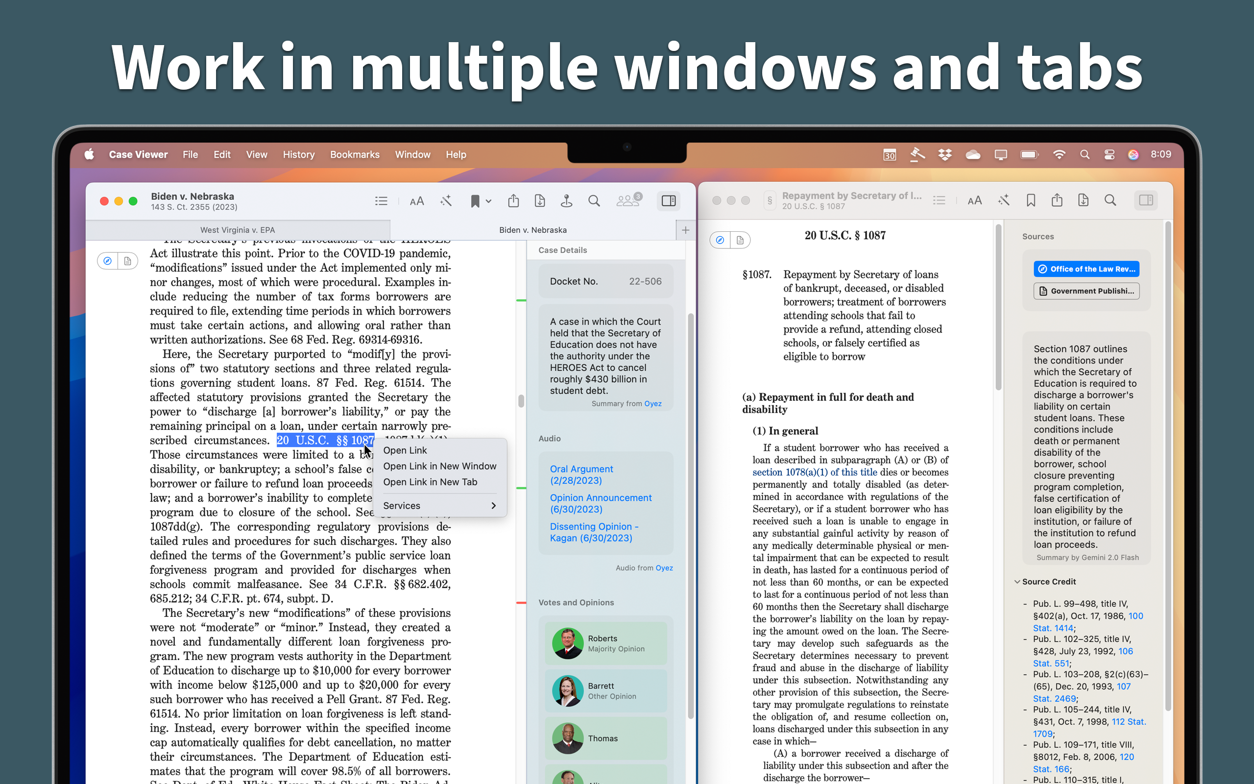This screenshot has height=784, width=1254.
Task: Open 106 Stat. 551 link
Action: (1083, 658)
